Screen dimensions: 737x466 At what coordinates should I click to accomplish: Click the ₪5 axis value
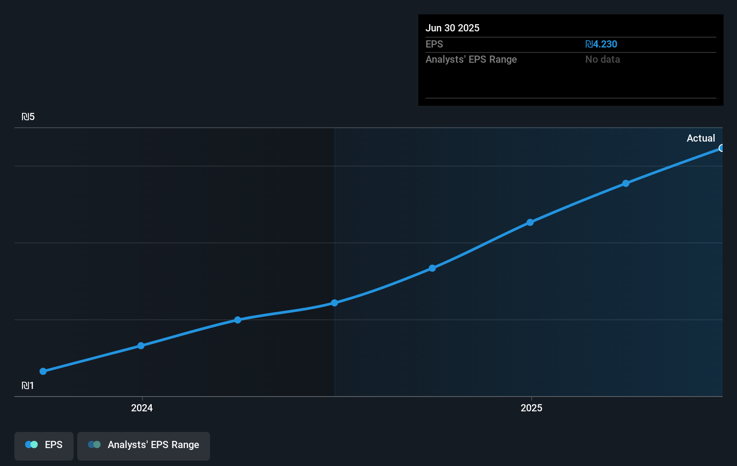click(29, 116)
